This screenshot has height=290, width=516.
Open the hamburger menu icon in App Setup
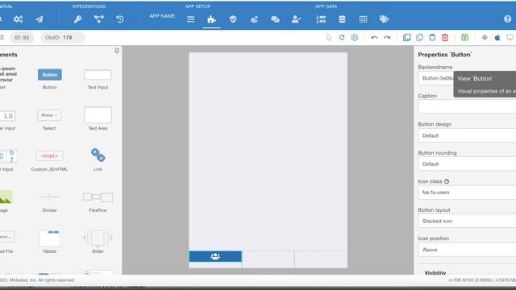pyautogui.click(x=190, y=19)
